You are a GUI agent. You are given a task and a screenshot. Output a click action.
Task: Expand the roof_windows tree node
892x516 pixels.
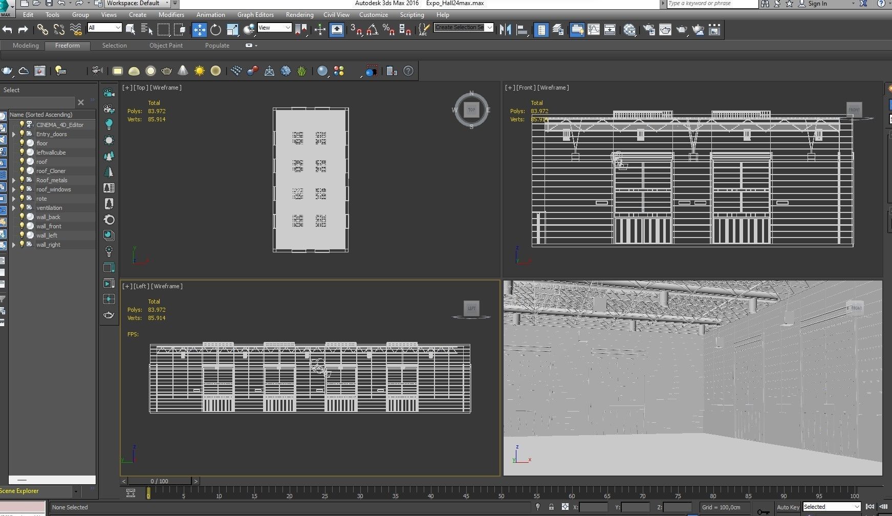(14, 189)
